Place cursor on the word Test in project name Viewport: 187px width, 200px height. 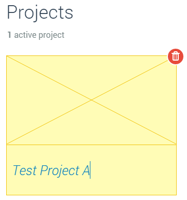(x=25, y=170)
